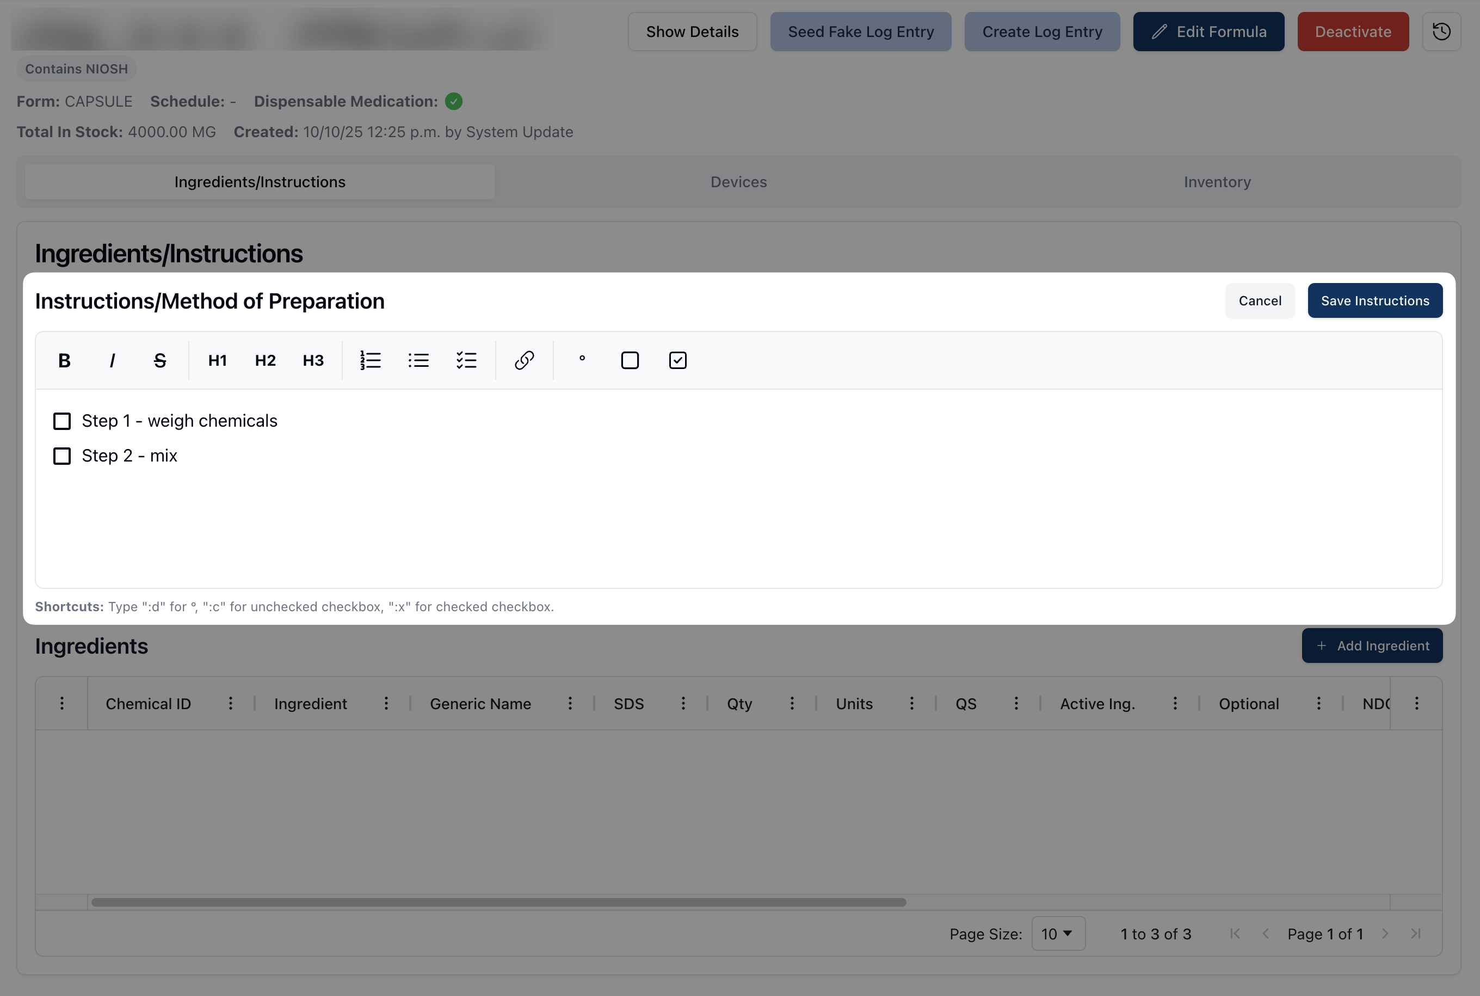Insert a task checklist
The height and width of the screenshot is (996, 1480).
click(466, 360)
